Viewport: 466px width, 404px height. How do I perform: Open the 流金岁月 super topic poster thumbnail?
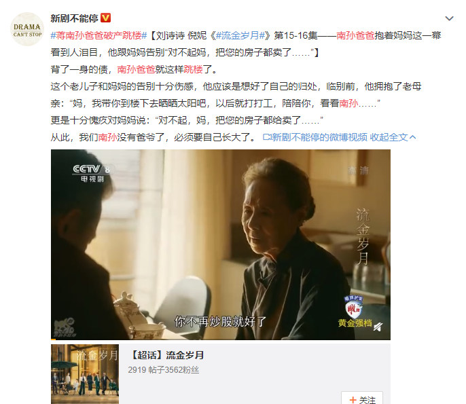click(85, 374)
